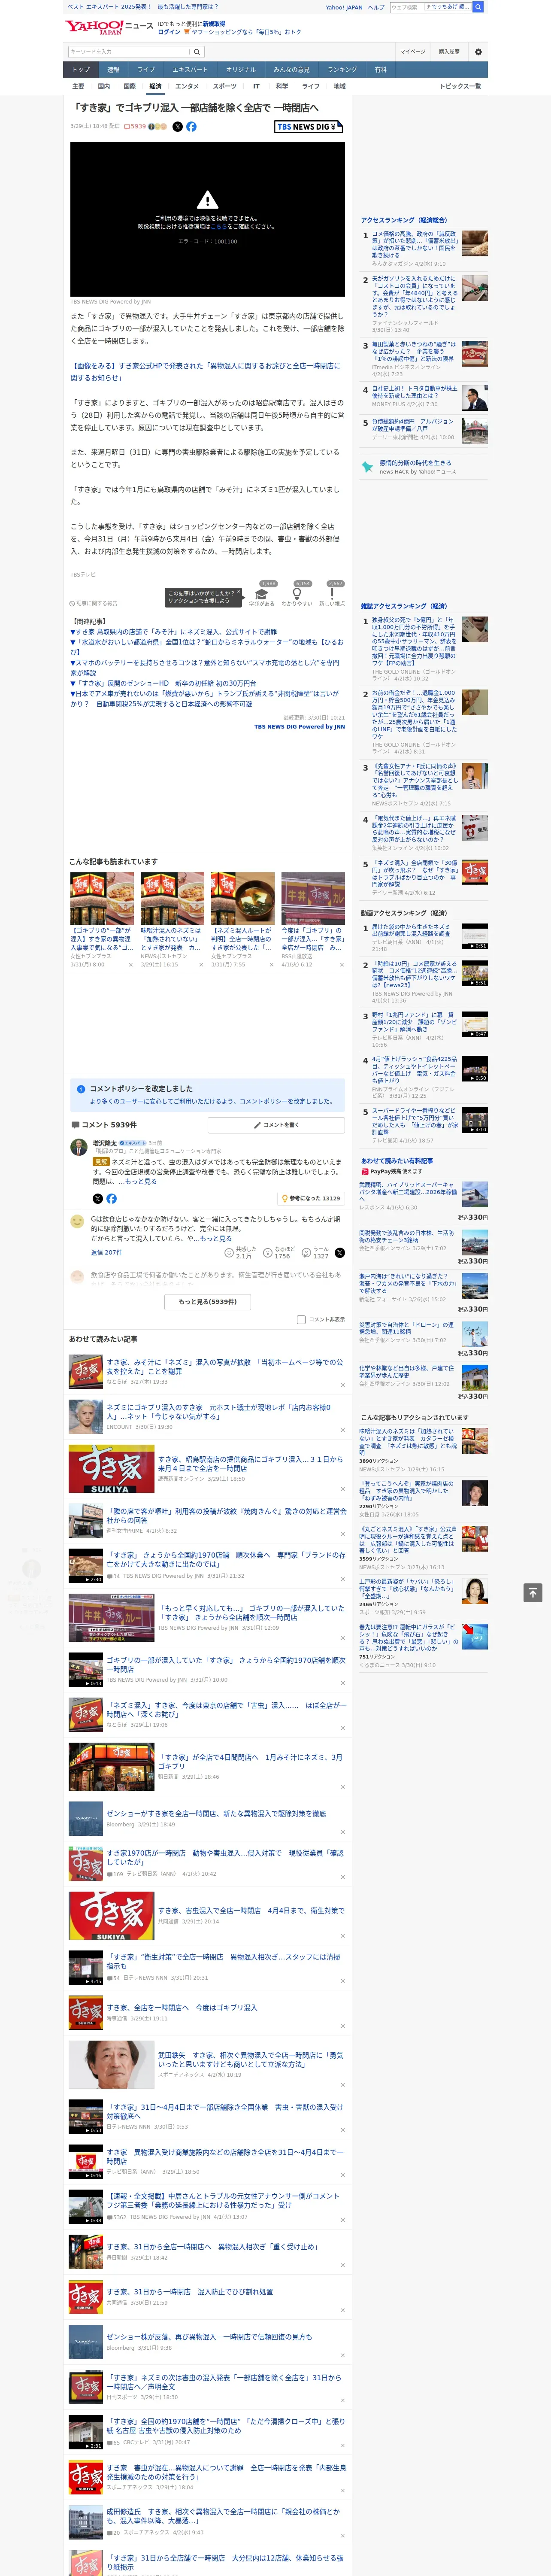This screenshot has width=551, height=2576.
Task: Open settings with the gear icon
Action: 478,51
